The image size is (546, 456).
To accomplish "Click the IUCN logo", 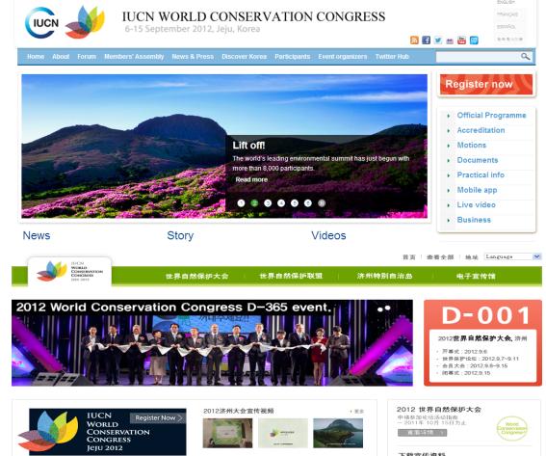I will [42, 23].
